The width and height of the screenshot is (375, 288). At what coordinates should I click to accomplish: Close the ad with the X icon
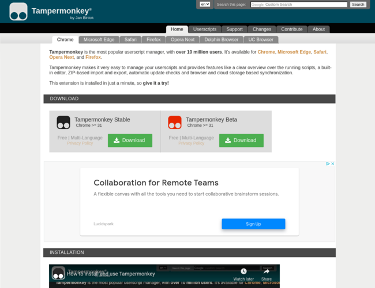(332, 164)
